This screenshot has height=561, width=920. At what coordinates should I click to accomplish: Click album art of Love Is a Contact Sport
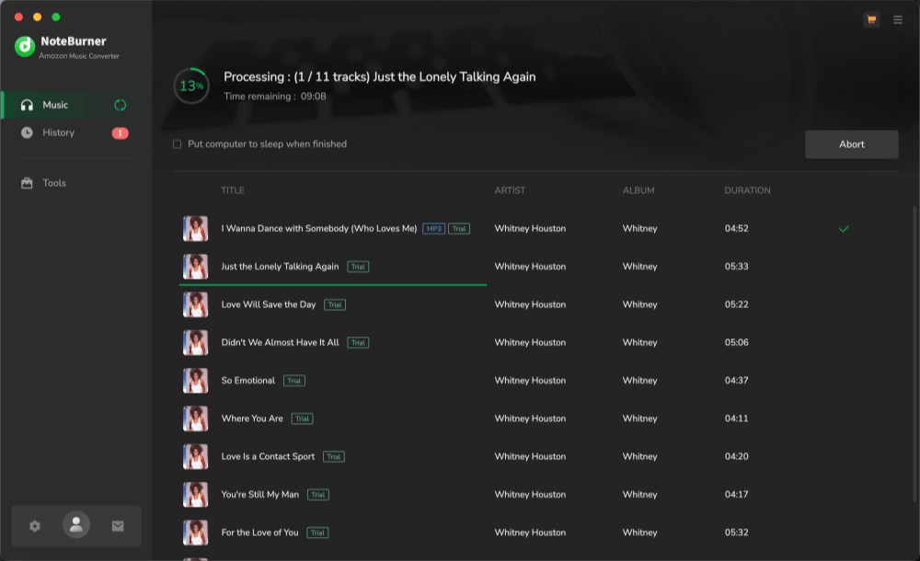point(195,456)
